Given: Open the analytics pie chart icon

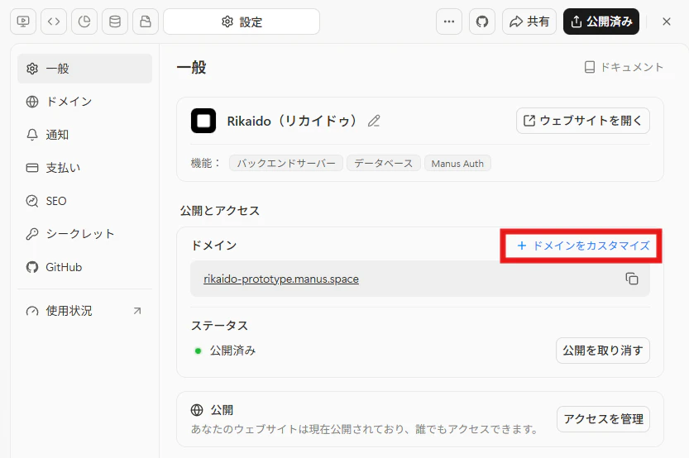Looking at the screenshot, I should click(x=84, y=21).
